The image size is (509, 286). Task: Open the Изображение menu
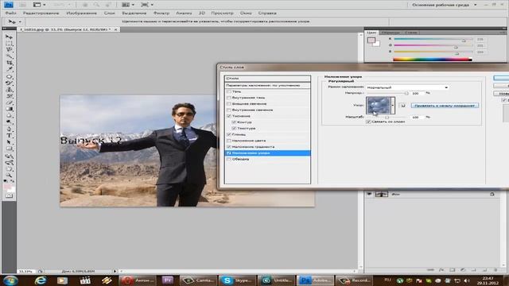tap(81, 13)
